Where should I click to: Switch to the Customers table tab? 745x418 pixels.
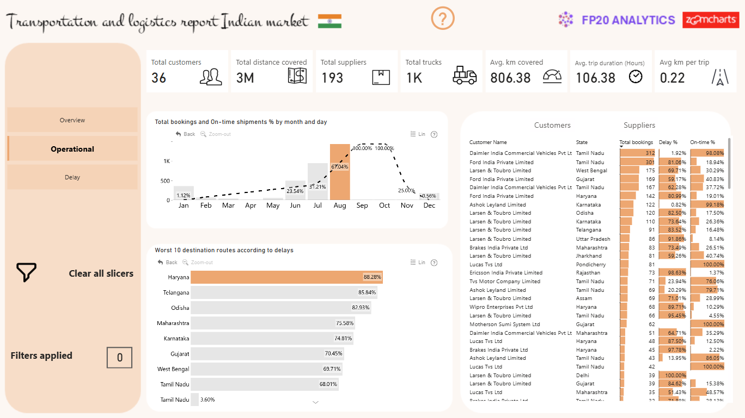(552, 125)
